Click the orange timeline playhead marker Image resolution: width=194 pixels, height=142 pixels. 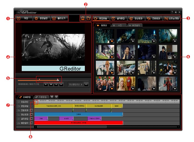click(x=35, y=102)
